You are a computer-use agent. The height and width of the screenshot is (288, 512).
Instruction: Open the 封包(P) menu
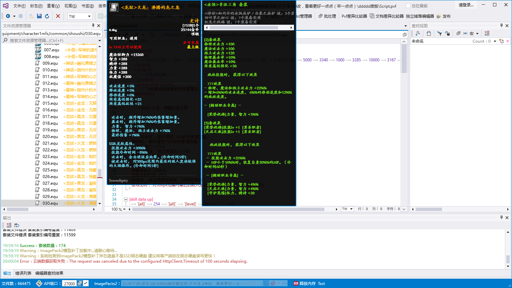[36, 6]
